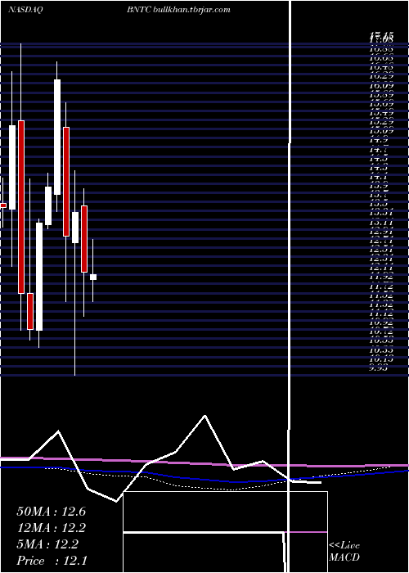Click the 15.09 price axis label

pos(381,131)
